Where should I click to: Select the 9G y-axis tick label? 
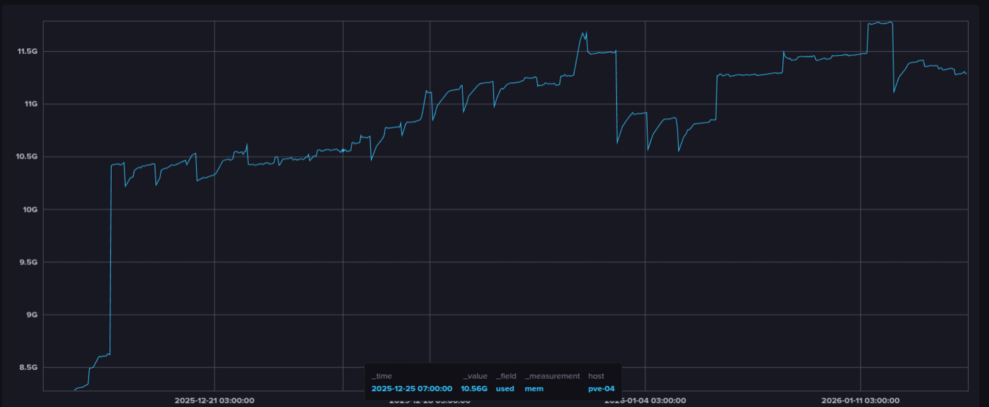[x=32, y=315]
